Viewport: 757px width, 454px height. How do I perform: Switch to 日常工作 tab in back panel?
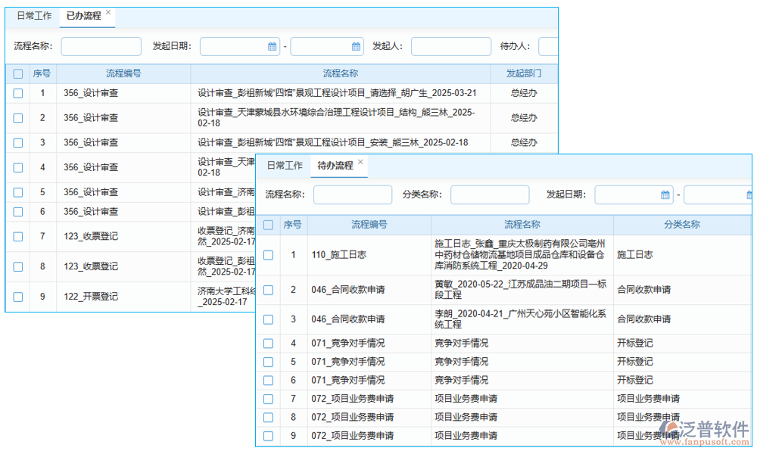click(34, 16)
